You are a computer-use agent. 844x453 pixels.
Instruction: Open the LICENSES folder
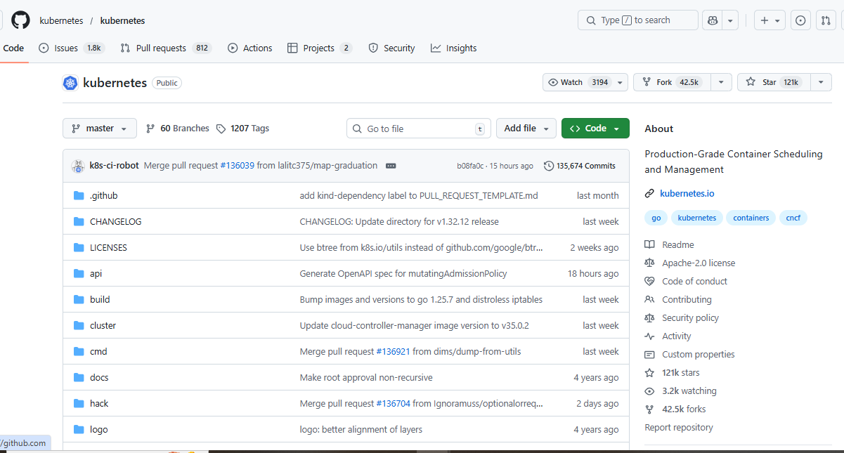108,247
